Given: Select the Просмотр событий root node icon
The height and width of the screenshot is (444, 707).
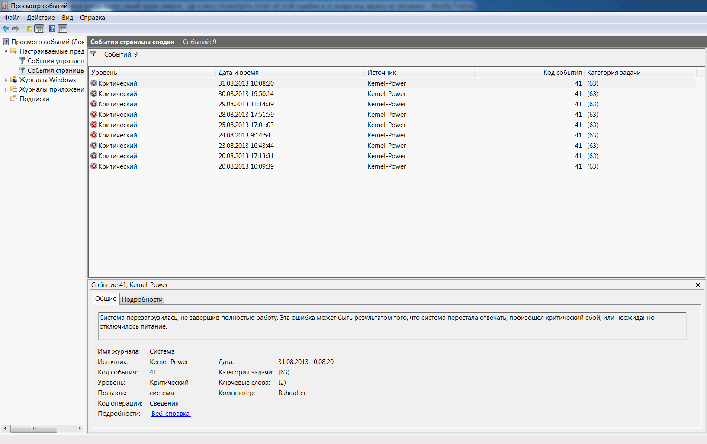Looking at the screenshot, I should pyautogui.click(x=6, y=42).
